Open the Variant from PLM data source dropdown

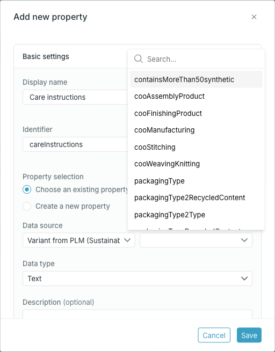tap(79, 240)
